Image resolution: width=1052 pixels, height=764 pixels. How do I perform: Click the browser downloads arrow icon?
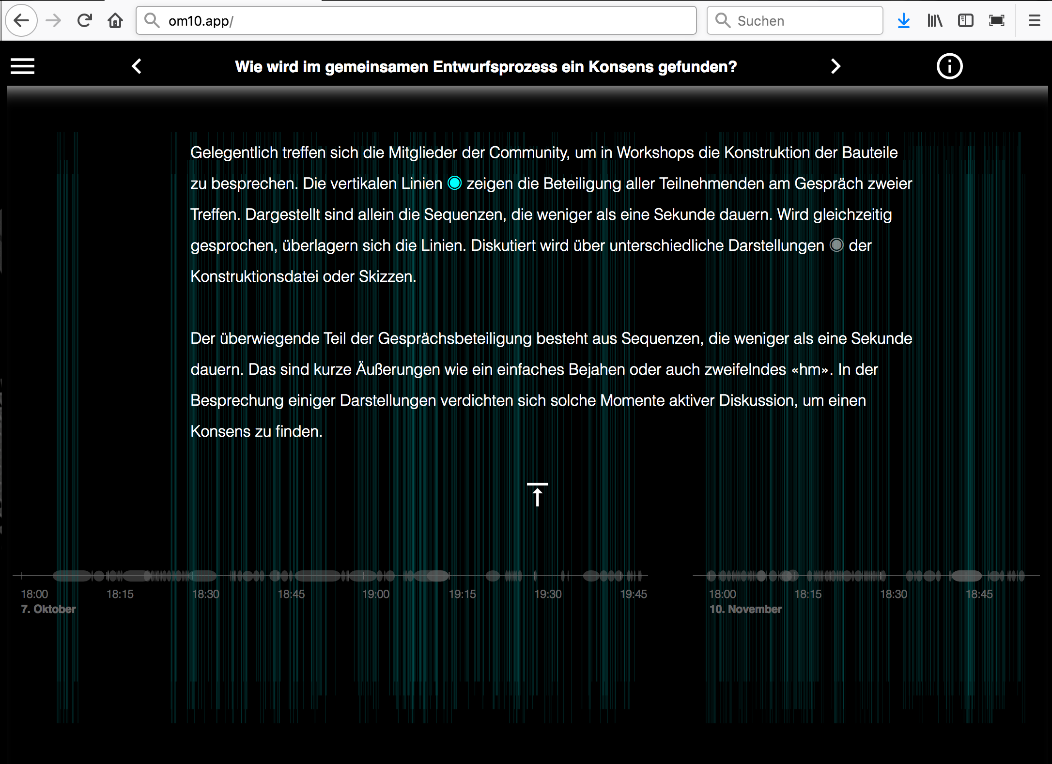click(x=903, y=21)
